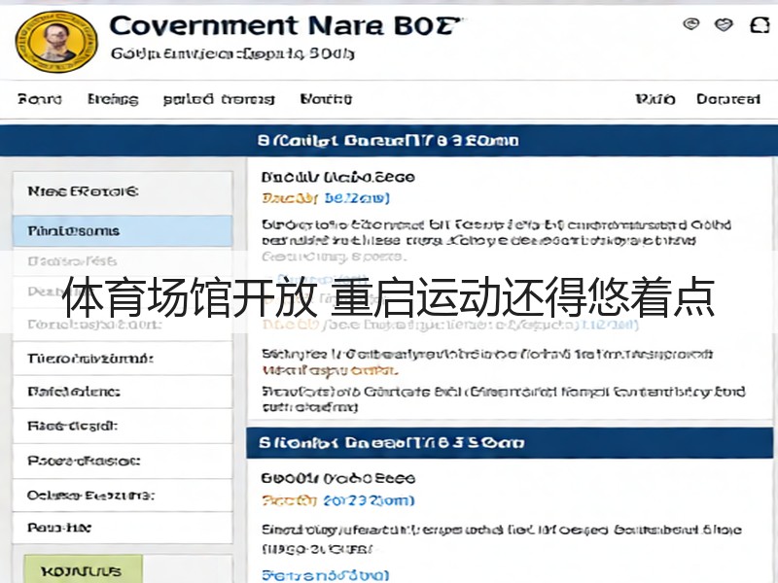
Task: Click the speech bubble icon beside the heart
Action: click(691, 23)
